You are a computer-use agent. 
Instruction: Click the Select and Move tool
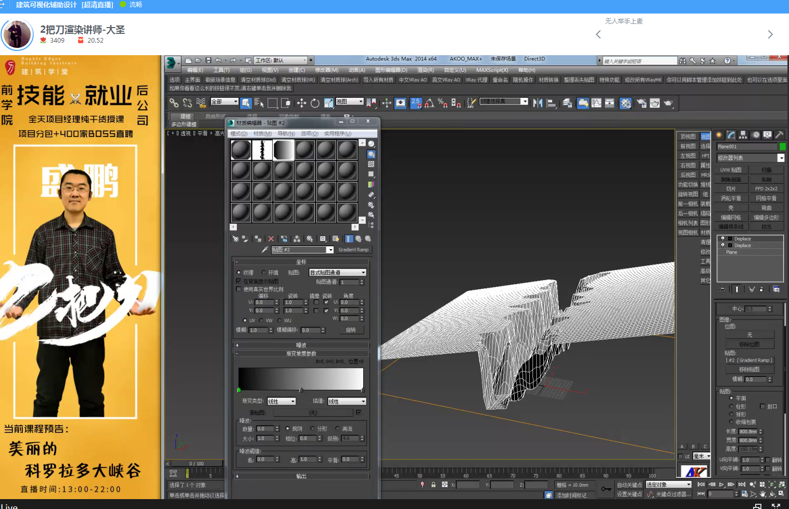[301, 103]
